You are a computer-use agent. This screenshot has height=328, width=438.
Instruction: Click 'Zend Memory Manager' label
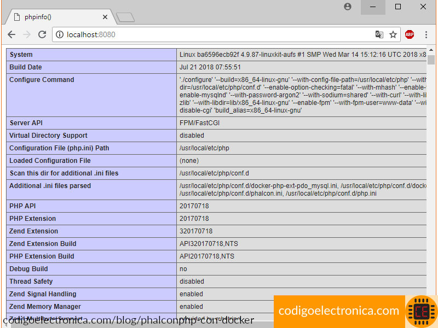pyautogui.click(x=45, y=307)
